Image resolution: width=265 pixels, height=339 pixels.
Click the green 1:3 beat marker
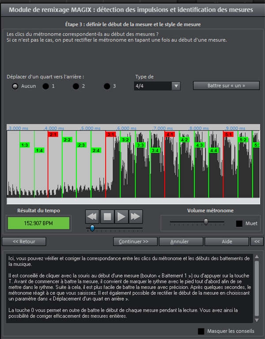coord(25,145)
